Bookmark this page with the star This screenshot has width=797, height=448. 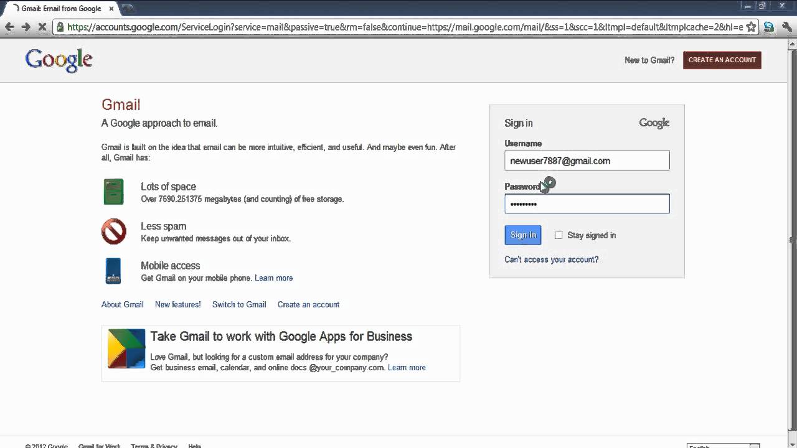click(751, 27)
